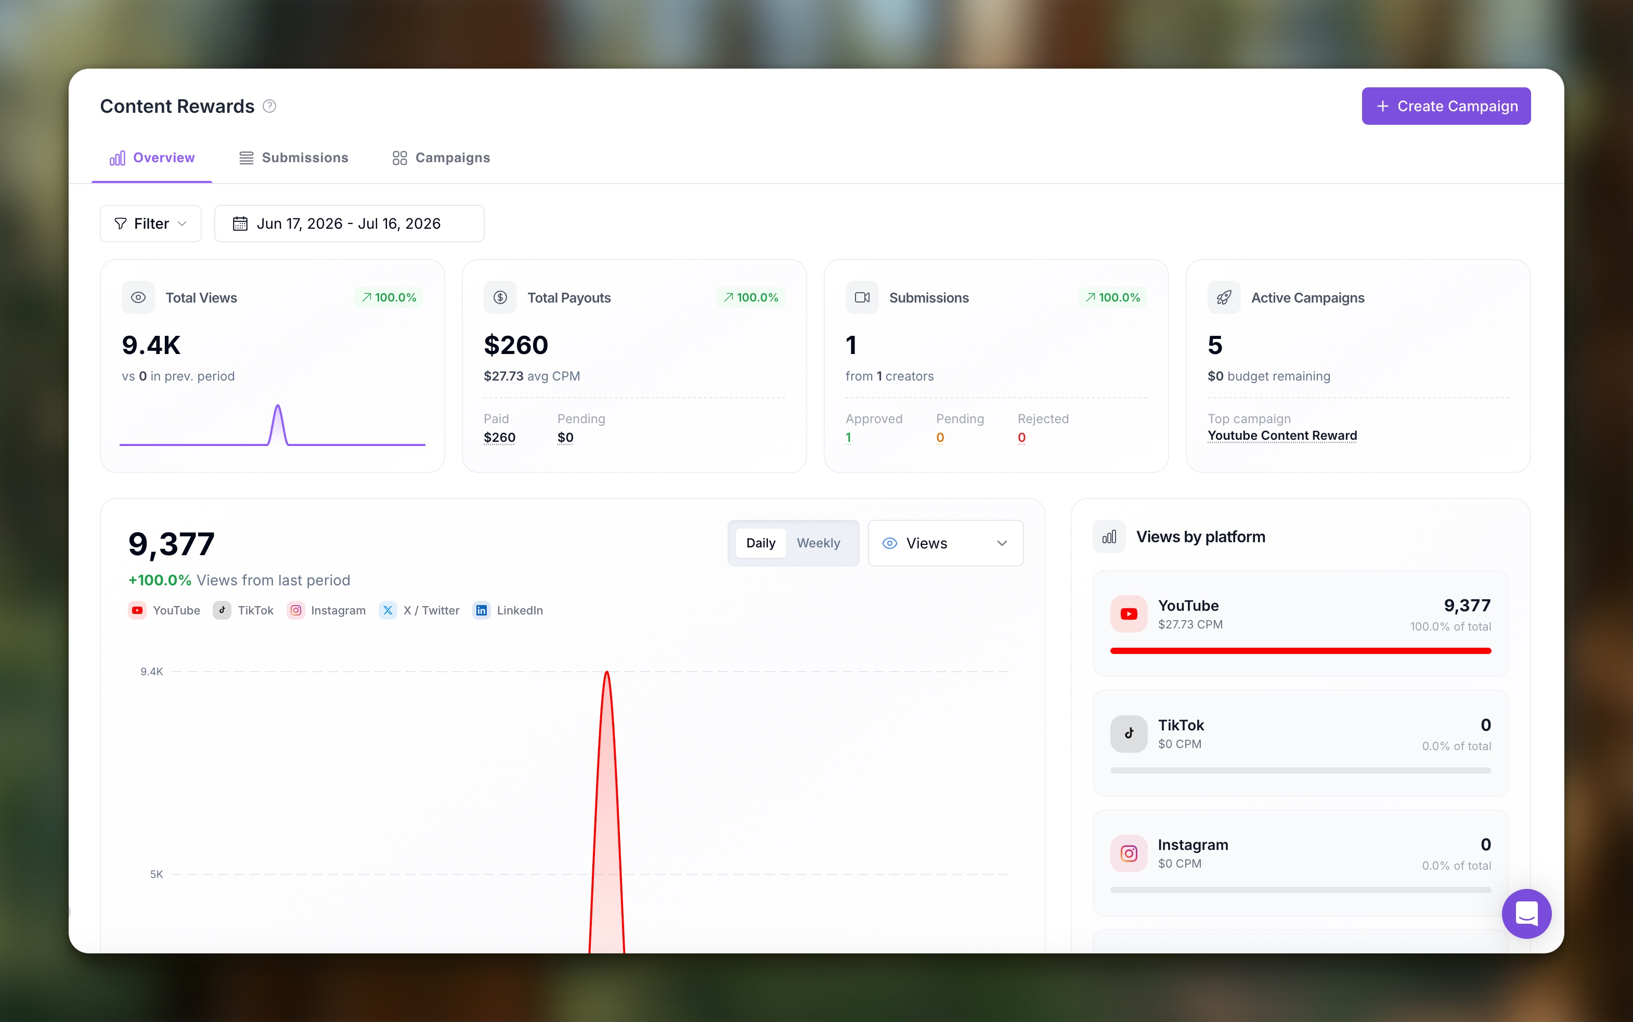1633x1022 pixels.
Task: Click the YouTube icon in platform card
Action: tap(1129, 614)
